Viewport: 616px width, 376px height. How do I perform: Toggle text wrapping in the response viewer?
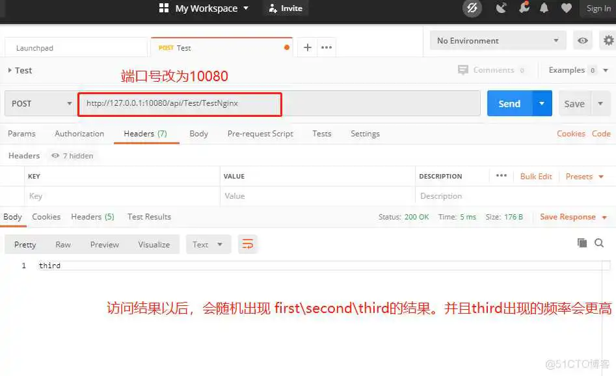[247, 244]
